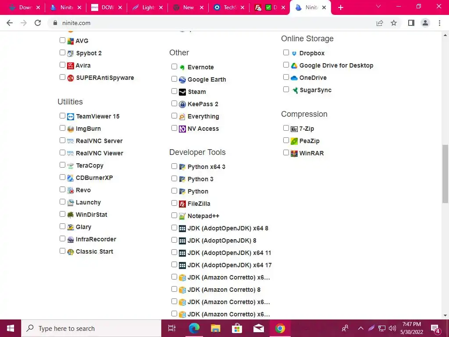This screenshot has height=337, width=449.
Task: Tick the RealVNC Server checkbox
Action: 62,140
